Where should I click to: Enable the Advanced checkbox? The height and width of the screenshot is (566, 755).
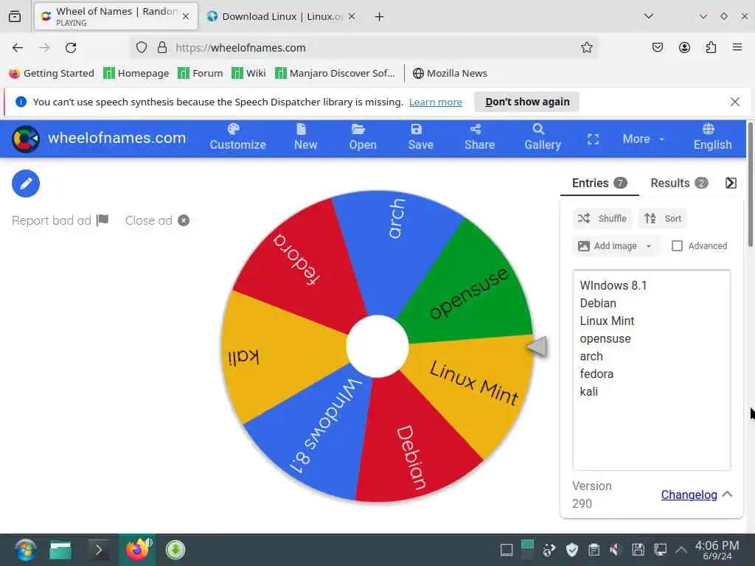pos(677,246)
